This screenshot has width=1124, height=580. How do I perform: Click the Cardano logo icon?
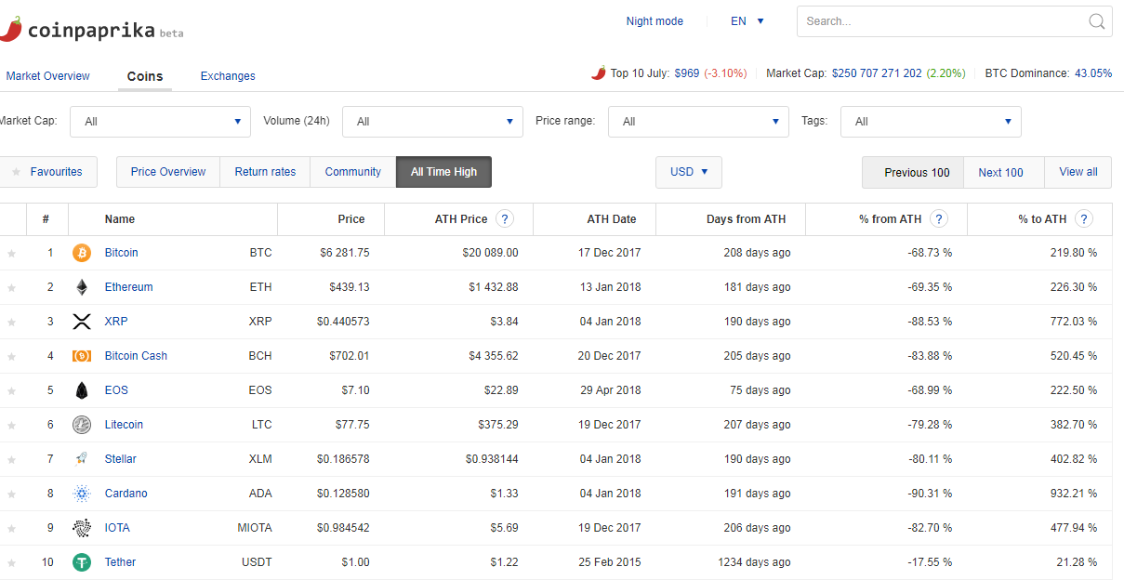pyautogui.click(x=82, y=494)
